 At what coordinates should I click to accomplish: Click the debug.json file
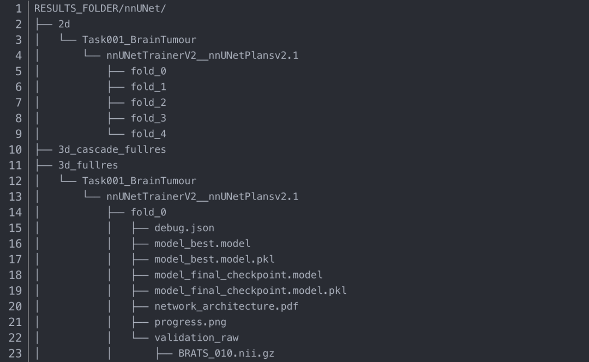(x=184, y=228)
